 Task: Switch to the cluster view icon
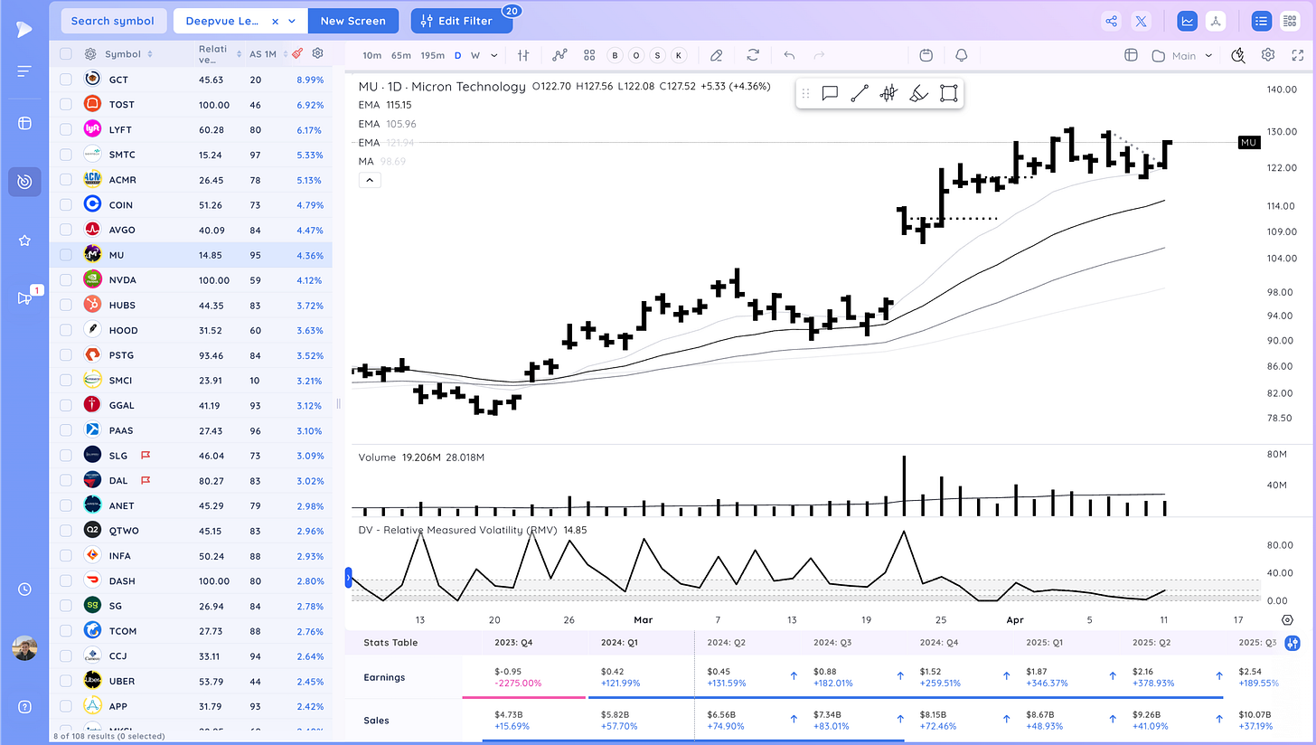[x=1216, y=21]
